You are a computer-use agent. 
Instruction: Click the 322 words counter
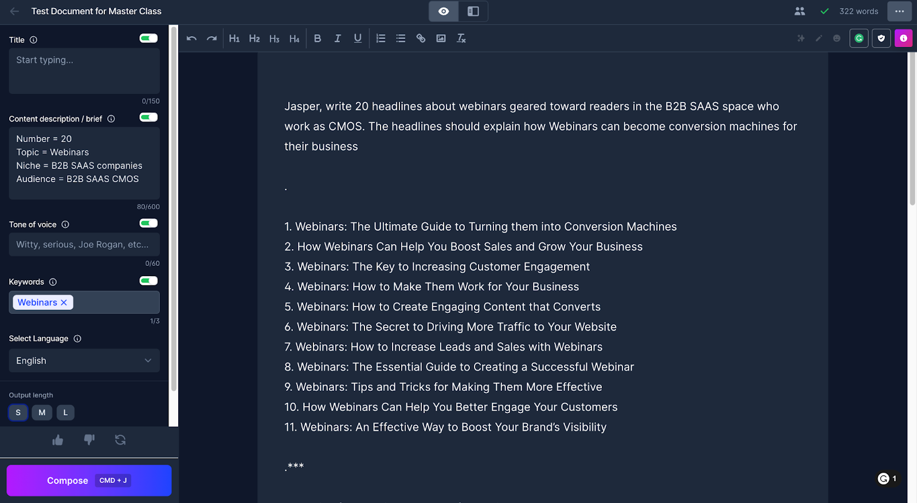[859, 11]
